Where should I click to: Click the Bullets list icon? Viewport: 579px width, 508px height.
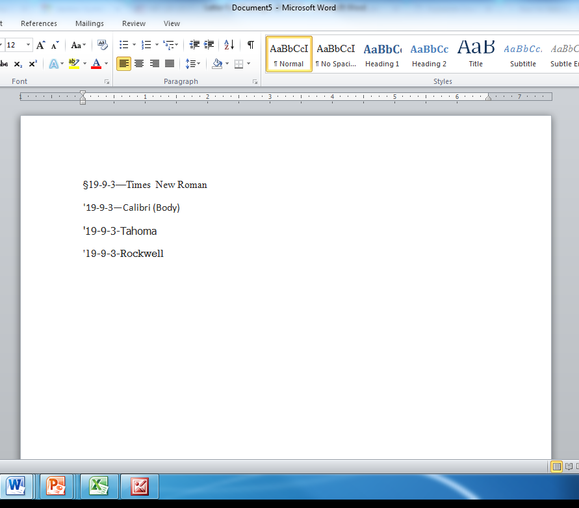123,45
